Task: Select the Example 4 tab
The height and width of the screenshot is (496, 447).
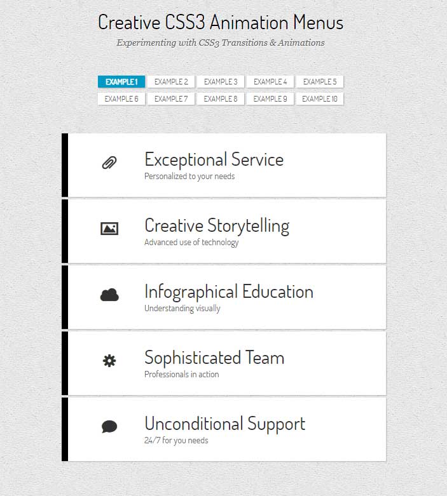Action: pyautogui.click(x=270, y=82)
